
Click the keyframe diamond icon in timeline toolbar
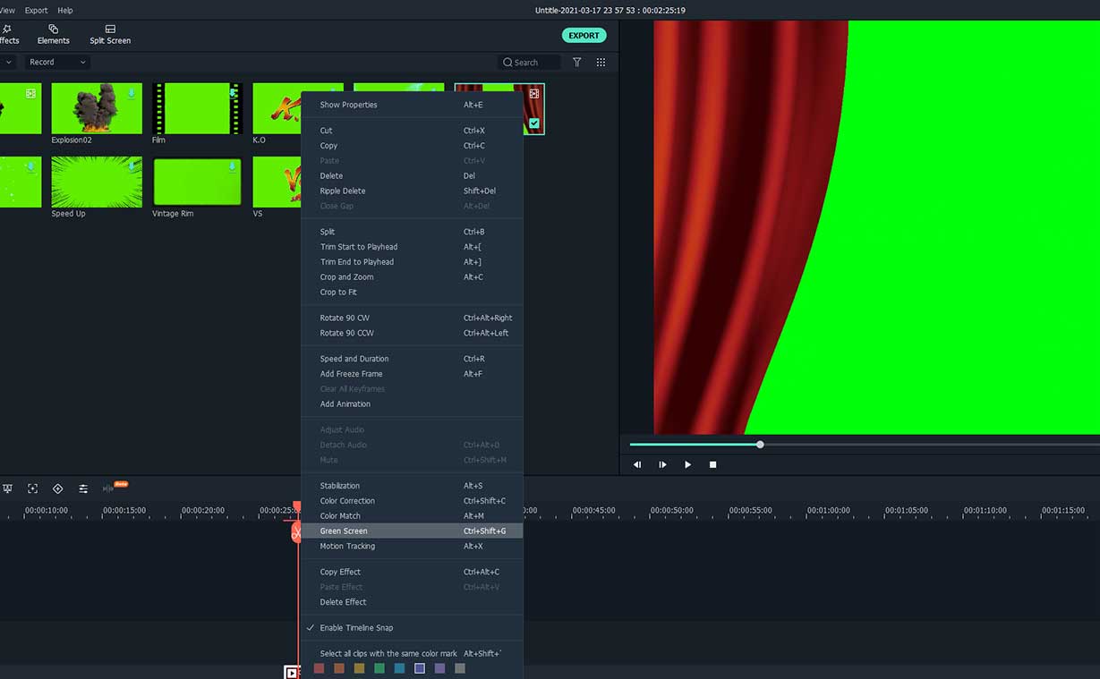(x=58, y=488)
